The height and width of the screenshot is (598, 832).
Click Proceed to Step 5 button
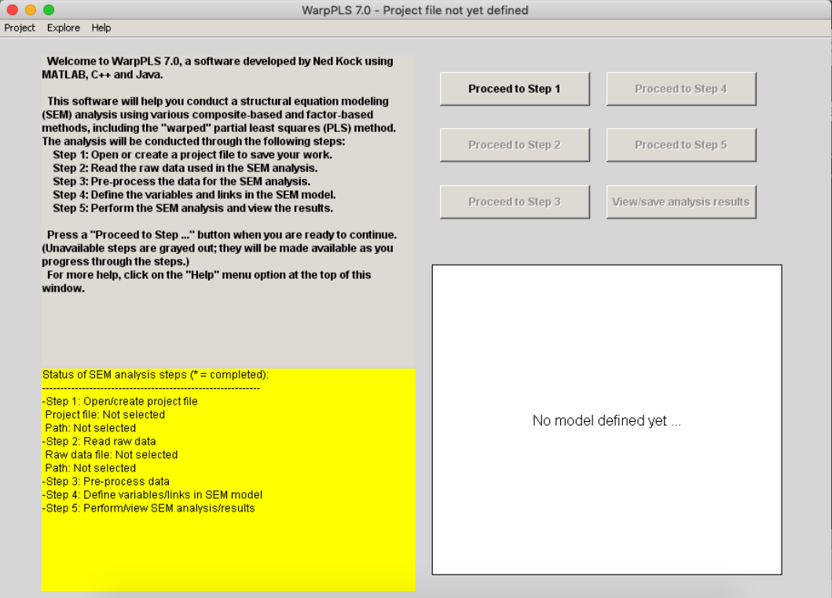point(681,145)
